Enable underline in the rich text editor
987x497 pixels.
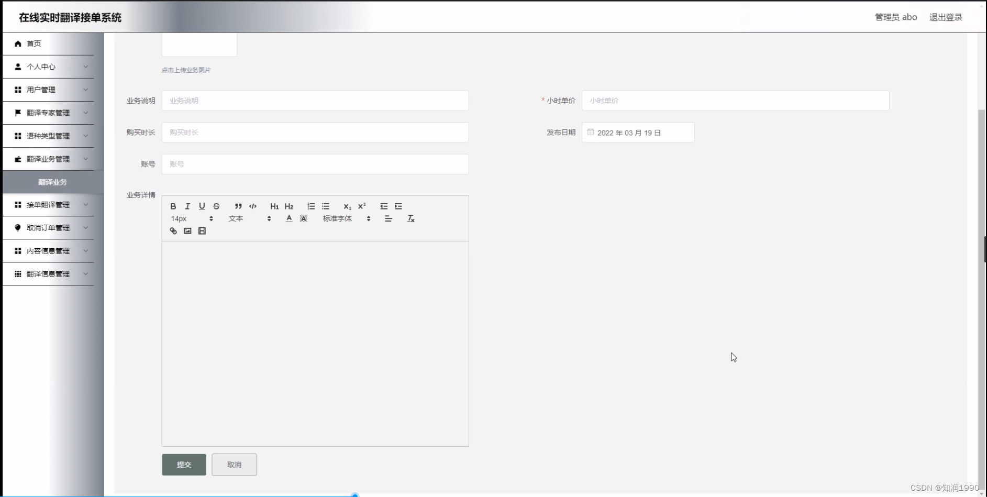[202, 206]
